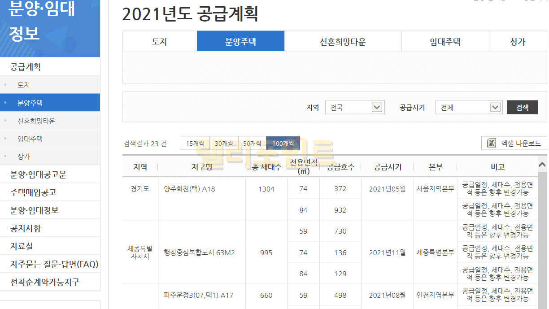The image size is (549, 309).
Task: Click supply count 372
Action: [x=340, y=188]
